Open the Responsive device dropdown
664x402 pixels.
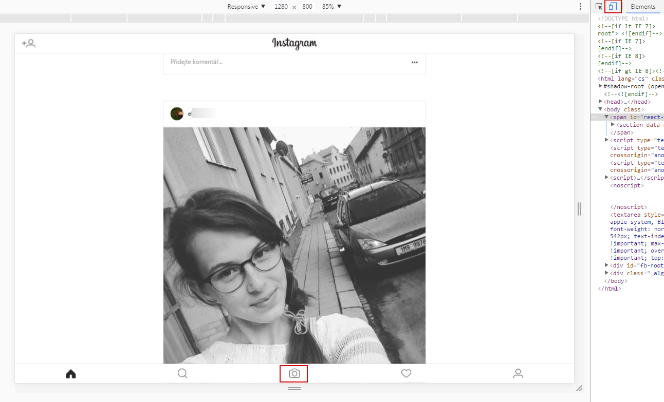click(x=247, y=7)
